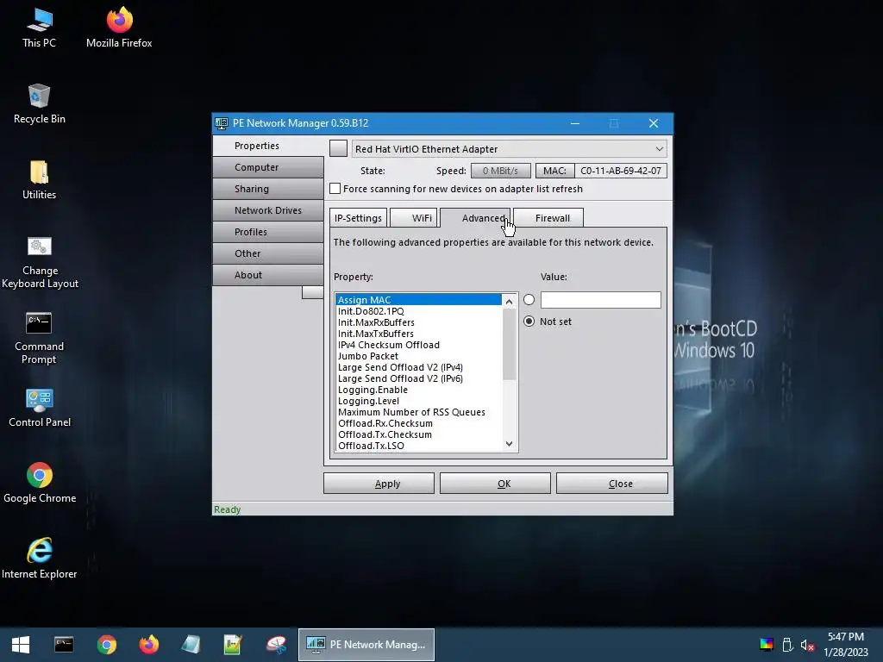Launch Chrome from the taskbar
Viewport: 883px width, 662px height.
click(x=106, y=645)
